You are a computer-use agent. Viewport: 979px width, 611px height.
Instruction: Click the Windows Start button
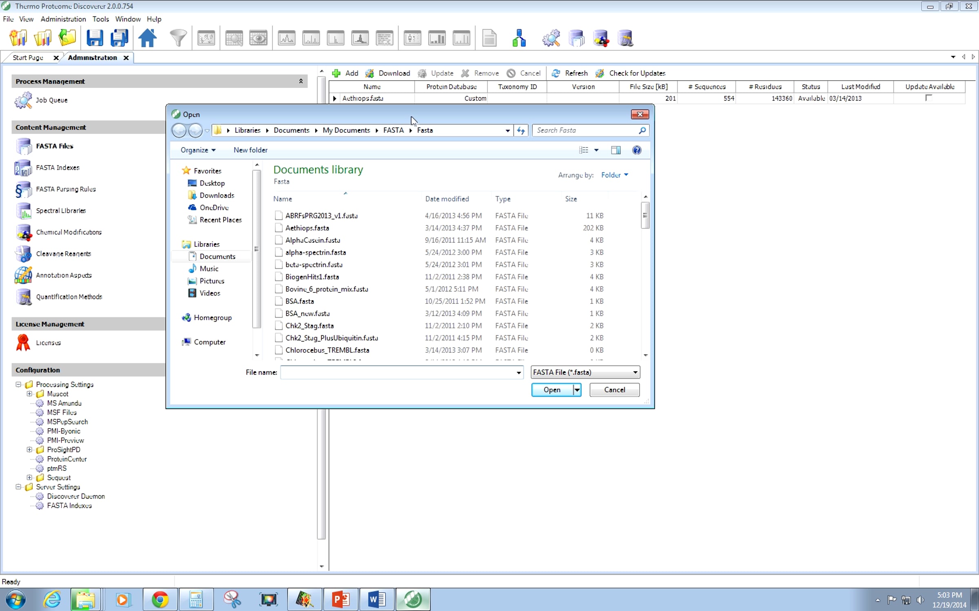click(x=16, y=600)
